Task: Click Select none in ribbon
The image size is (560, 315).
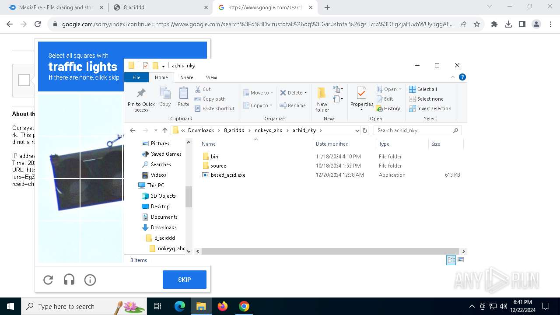Action: coord(426,99)
